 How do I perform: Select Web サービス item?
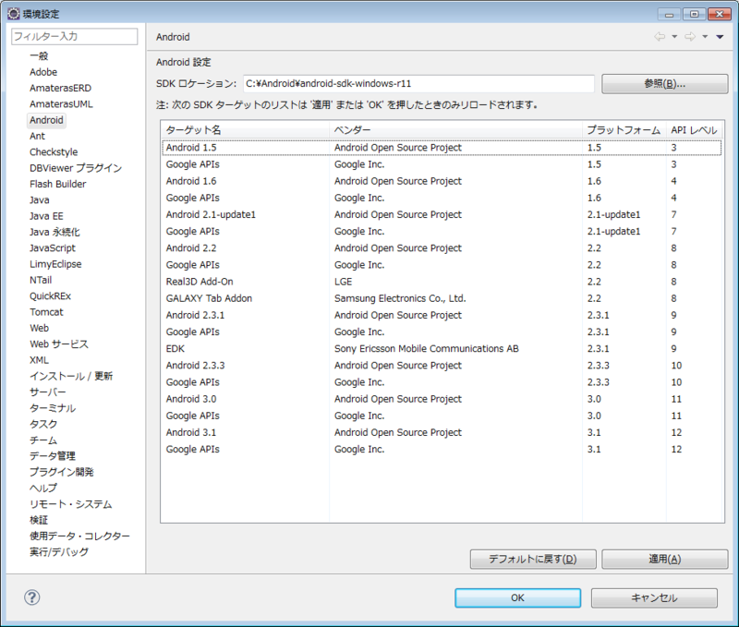coord(59,344)
